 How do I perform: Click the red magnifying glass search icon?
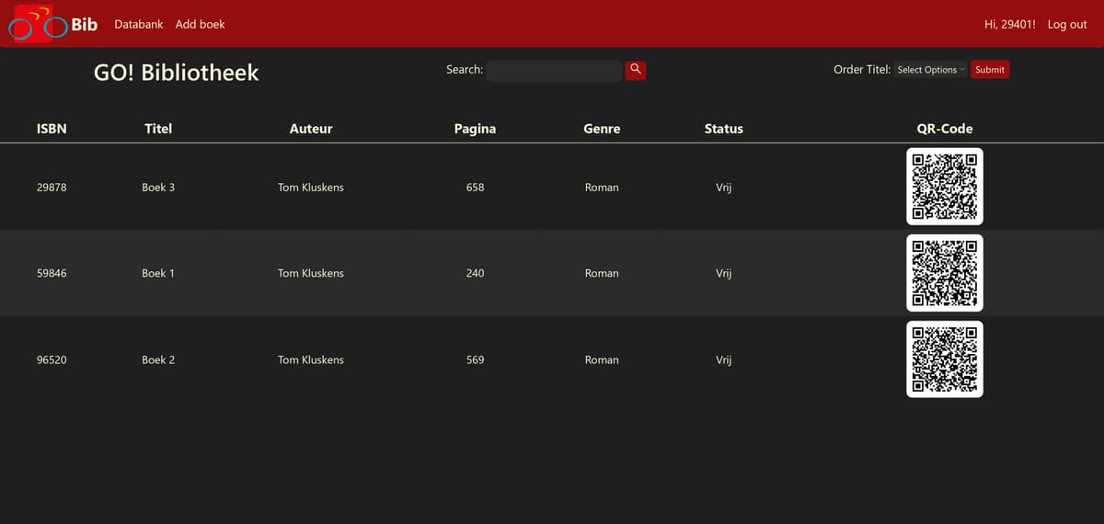coord(635,70)
